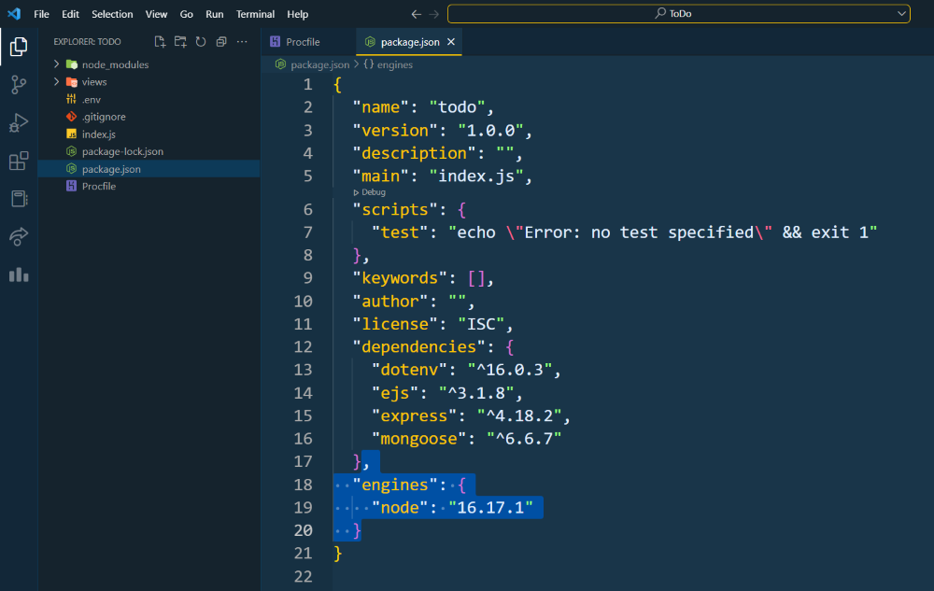This screenshot has width=934, height=591.
Task: Go back using the navigation arrow
Action: click(417, 14)
